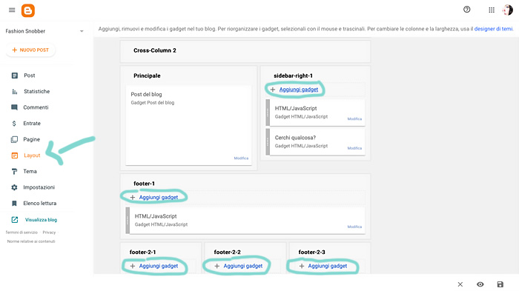Screen dimensions: 519x291
Task: Add a gadget to footer-2-1
Action: pyautogui.click(x=159, y=266)
